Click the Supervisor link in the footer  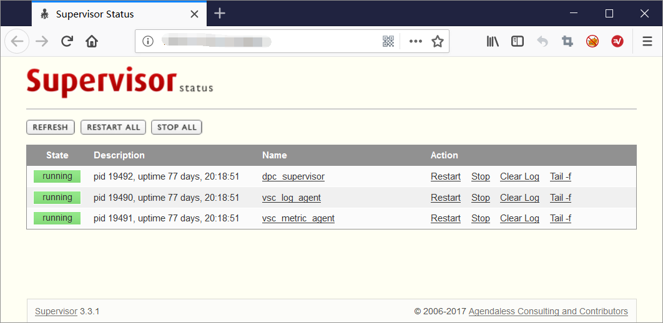click(x=56, y=312)
